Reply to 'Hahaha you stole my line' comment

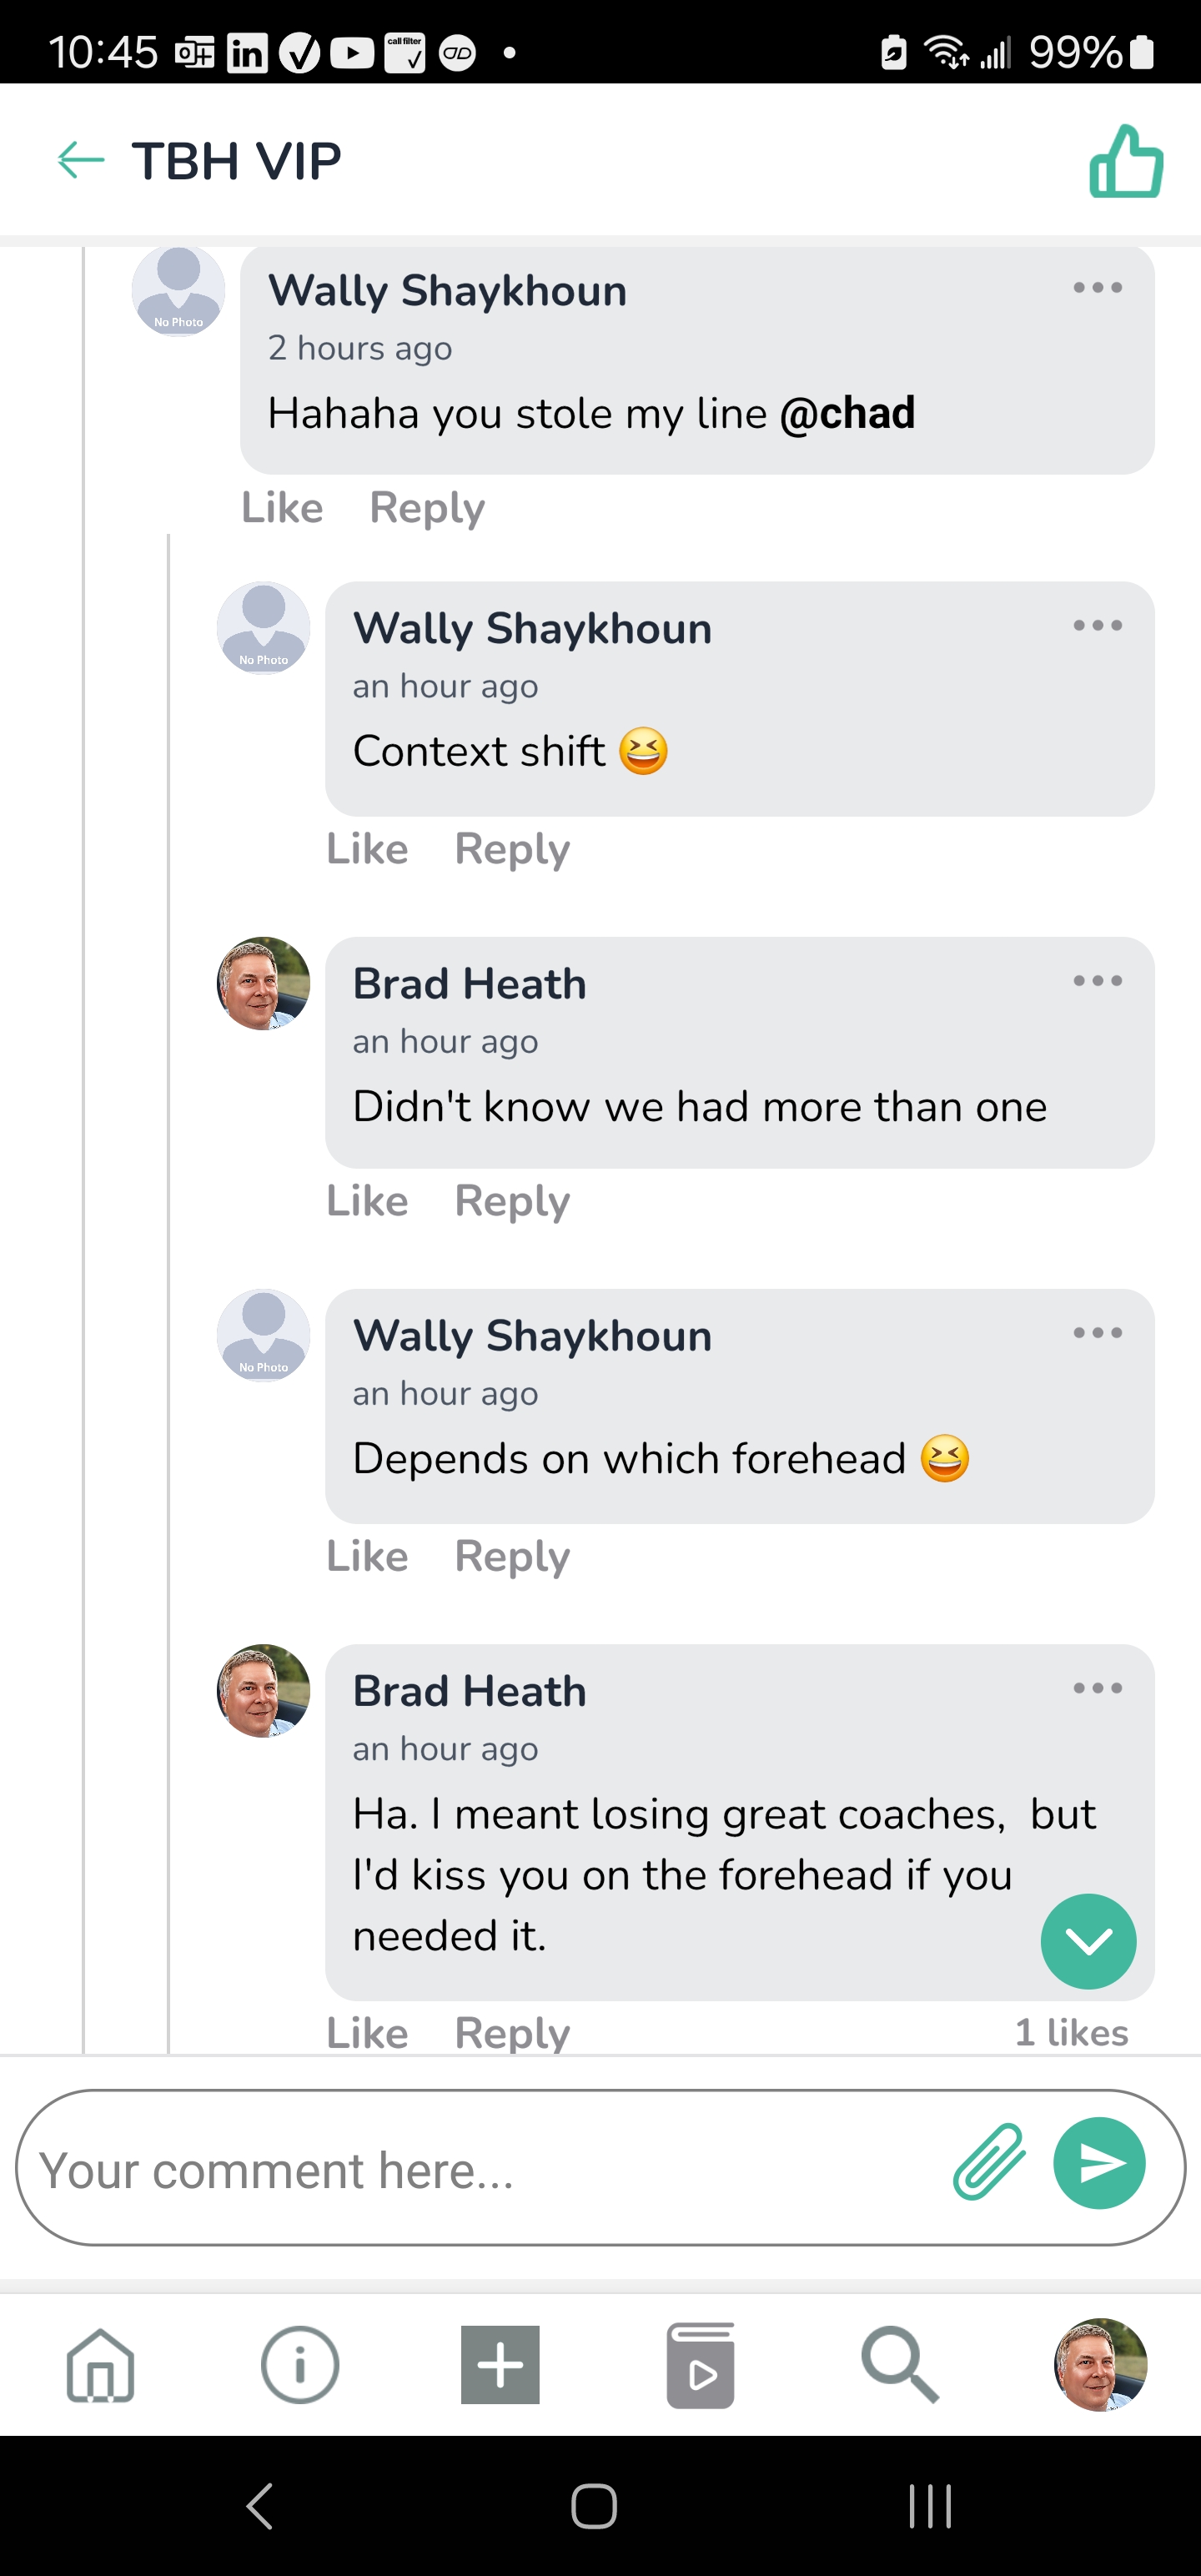pos(427,508)
